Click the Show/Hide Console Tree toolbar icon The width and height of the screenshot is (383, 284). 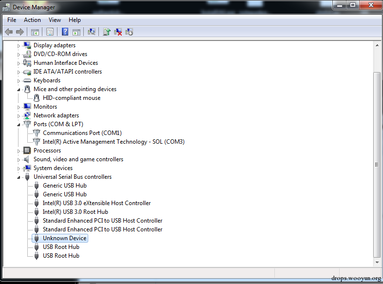click(x=35, y=32)
